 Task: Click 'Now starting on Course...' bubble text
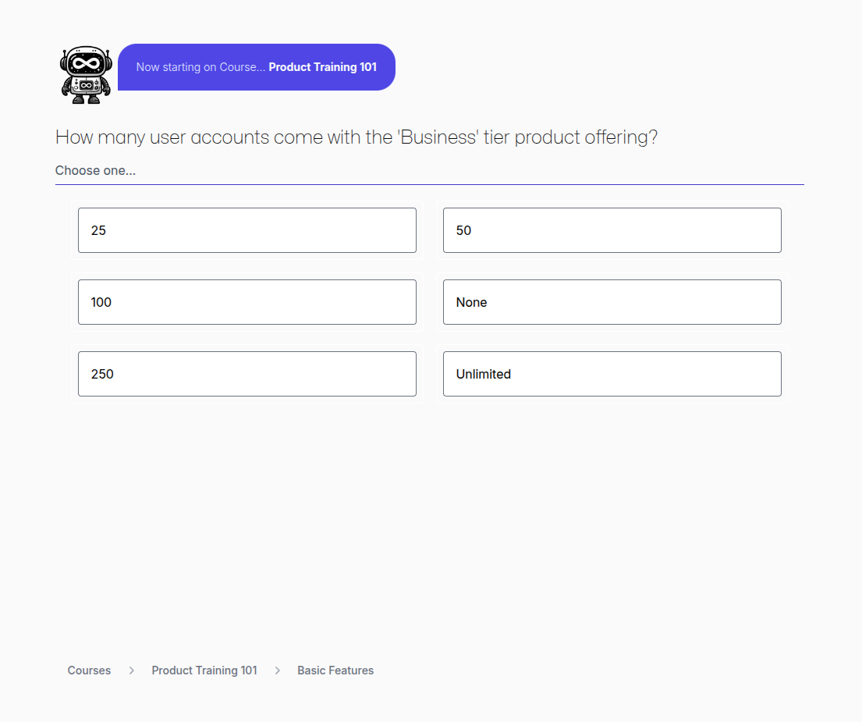200,67
